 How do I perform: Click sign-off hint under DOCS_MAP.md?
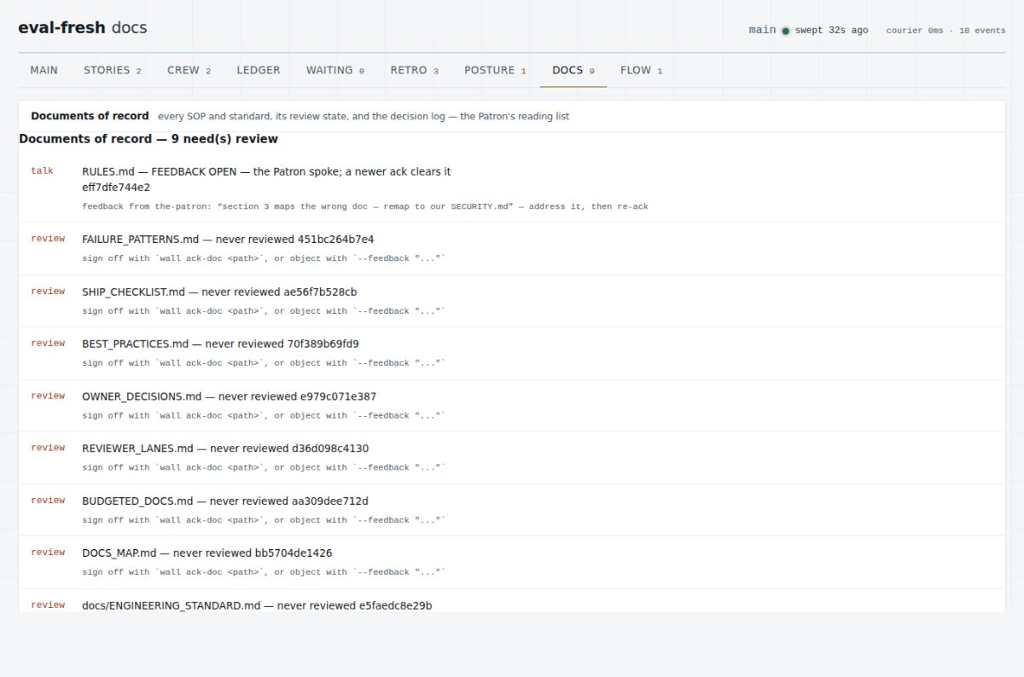coord(264,573)
